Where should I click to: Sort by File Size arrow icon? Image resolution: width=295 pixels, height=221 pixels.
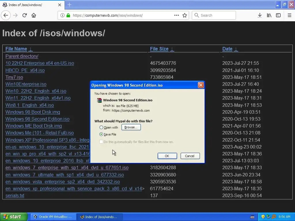pyautogui.click(x=172, y=49)
